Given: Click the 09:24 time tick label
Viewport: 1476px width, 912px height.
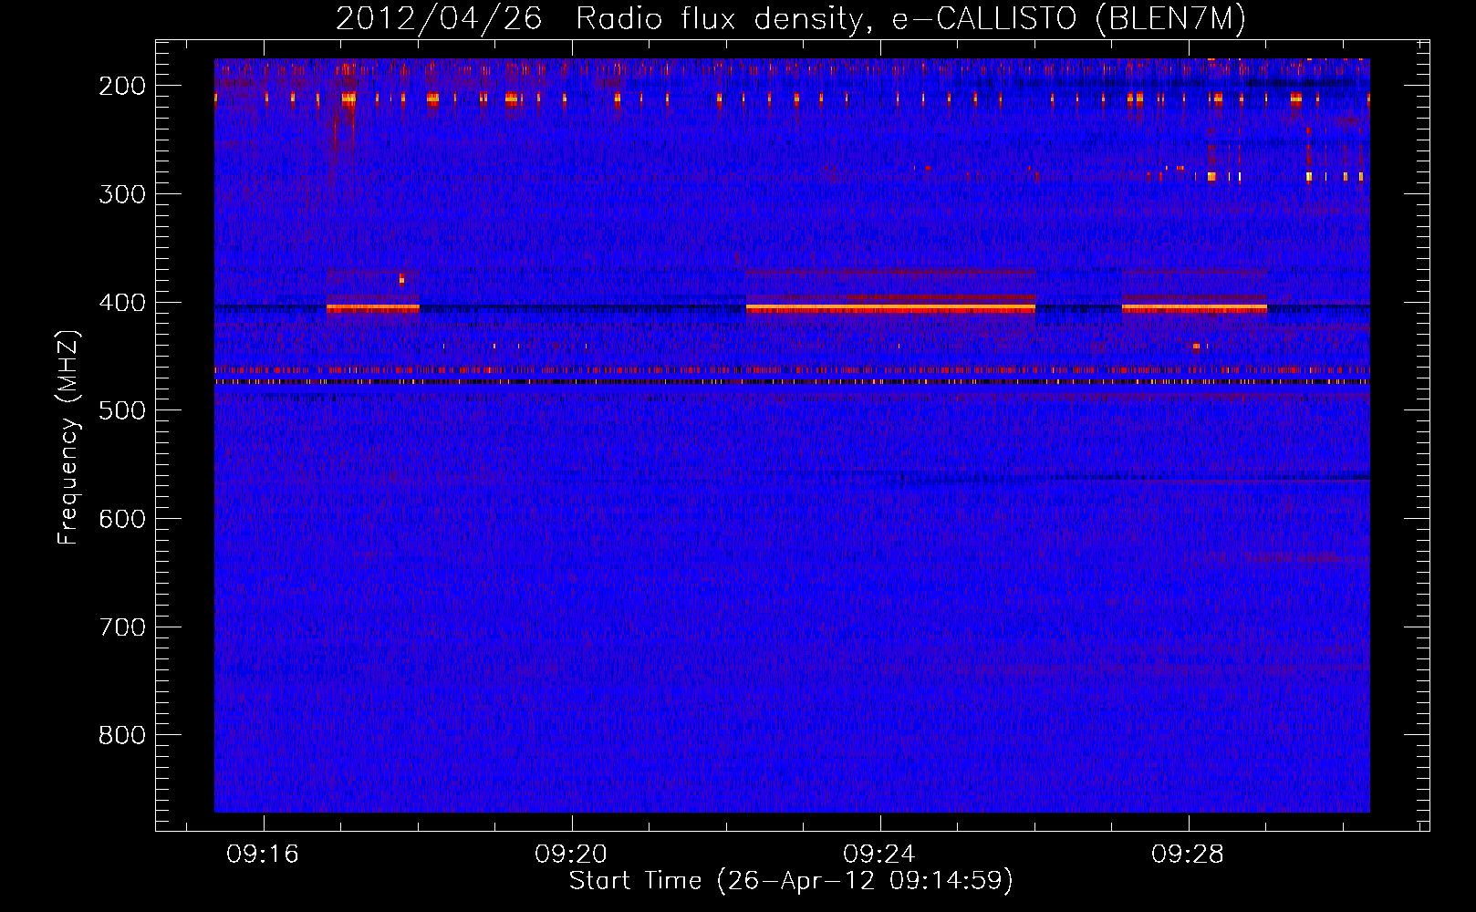Looking at the screenshot, I should (879, 855).
